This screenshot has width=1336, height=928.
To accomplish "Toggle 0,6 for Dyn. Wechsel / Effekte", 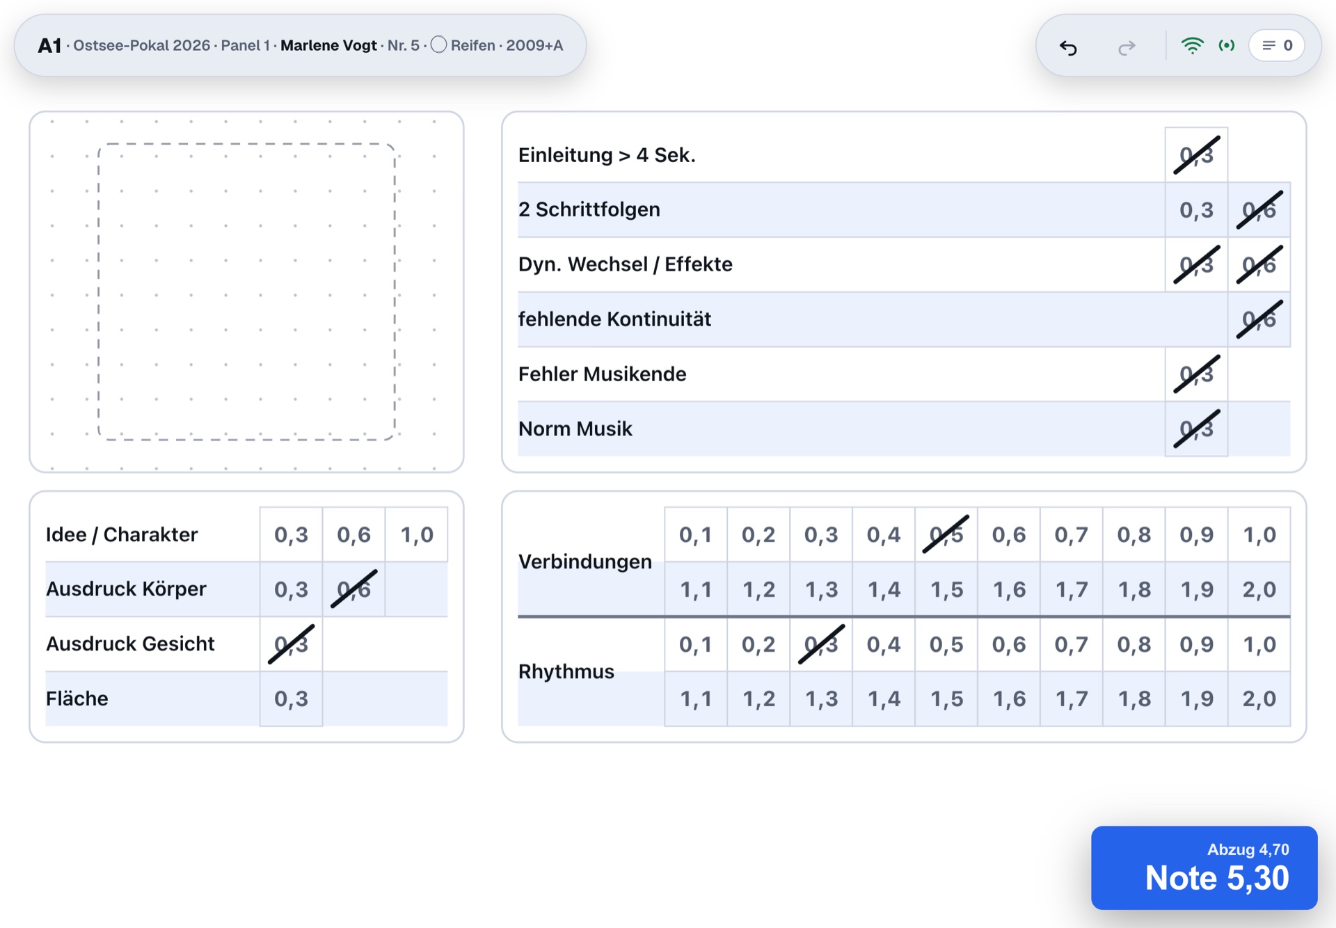I will (1259, 264).
